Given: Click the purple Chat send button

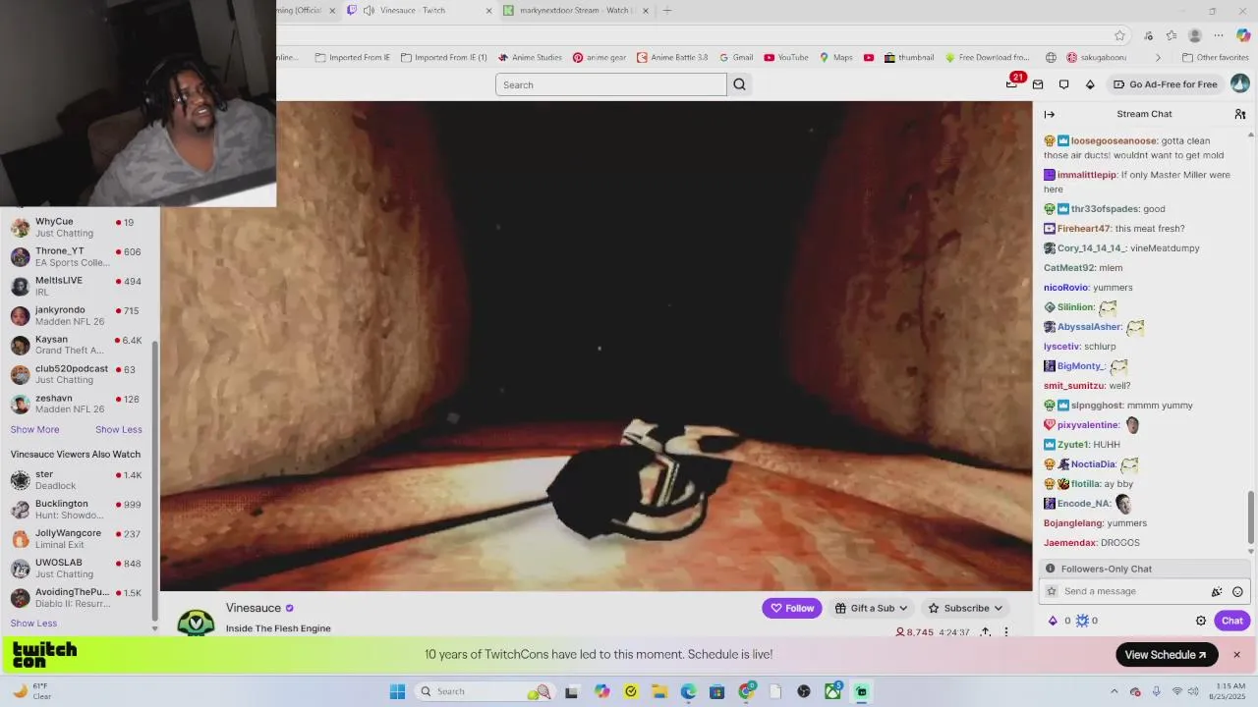Looking at the screenshot, I should tap(1232, 621).
